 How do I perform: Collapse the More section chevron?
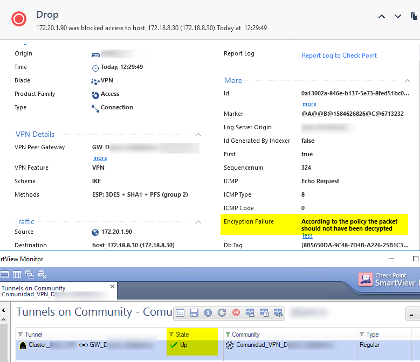point(407,80)
